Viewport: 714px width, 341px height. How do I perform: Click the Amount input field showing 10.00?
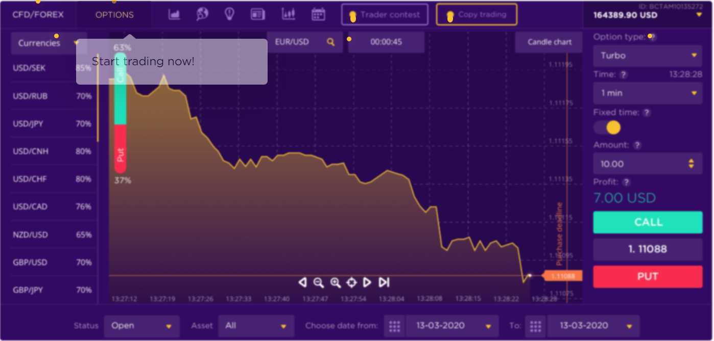(x=648, y=164)
